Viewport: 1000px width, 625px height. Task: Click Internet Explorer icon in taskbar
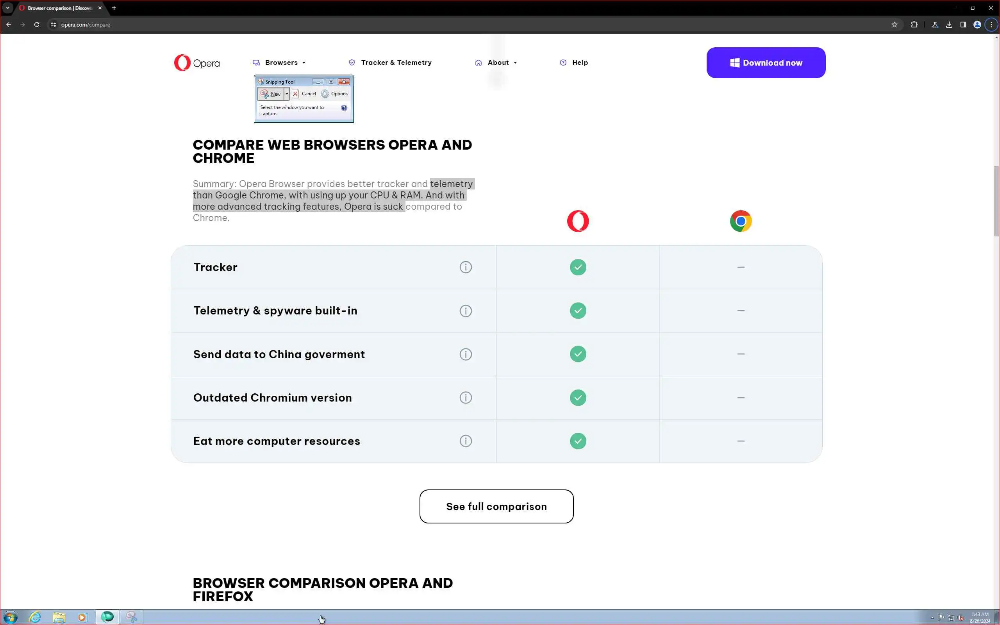35,617
